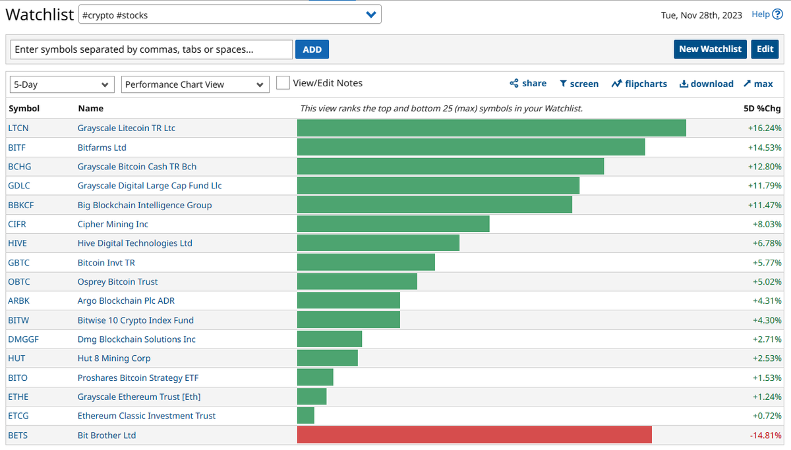791x450 pixels.
Task: Download the watchlist data
Action: 706,84
